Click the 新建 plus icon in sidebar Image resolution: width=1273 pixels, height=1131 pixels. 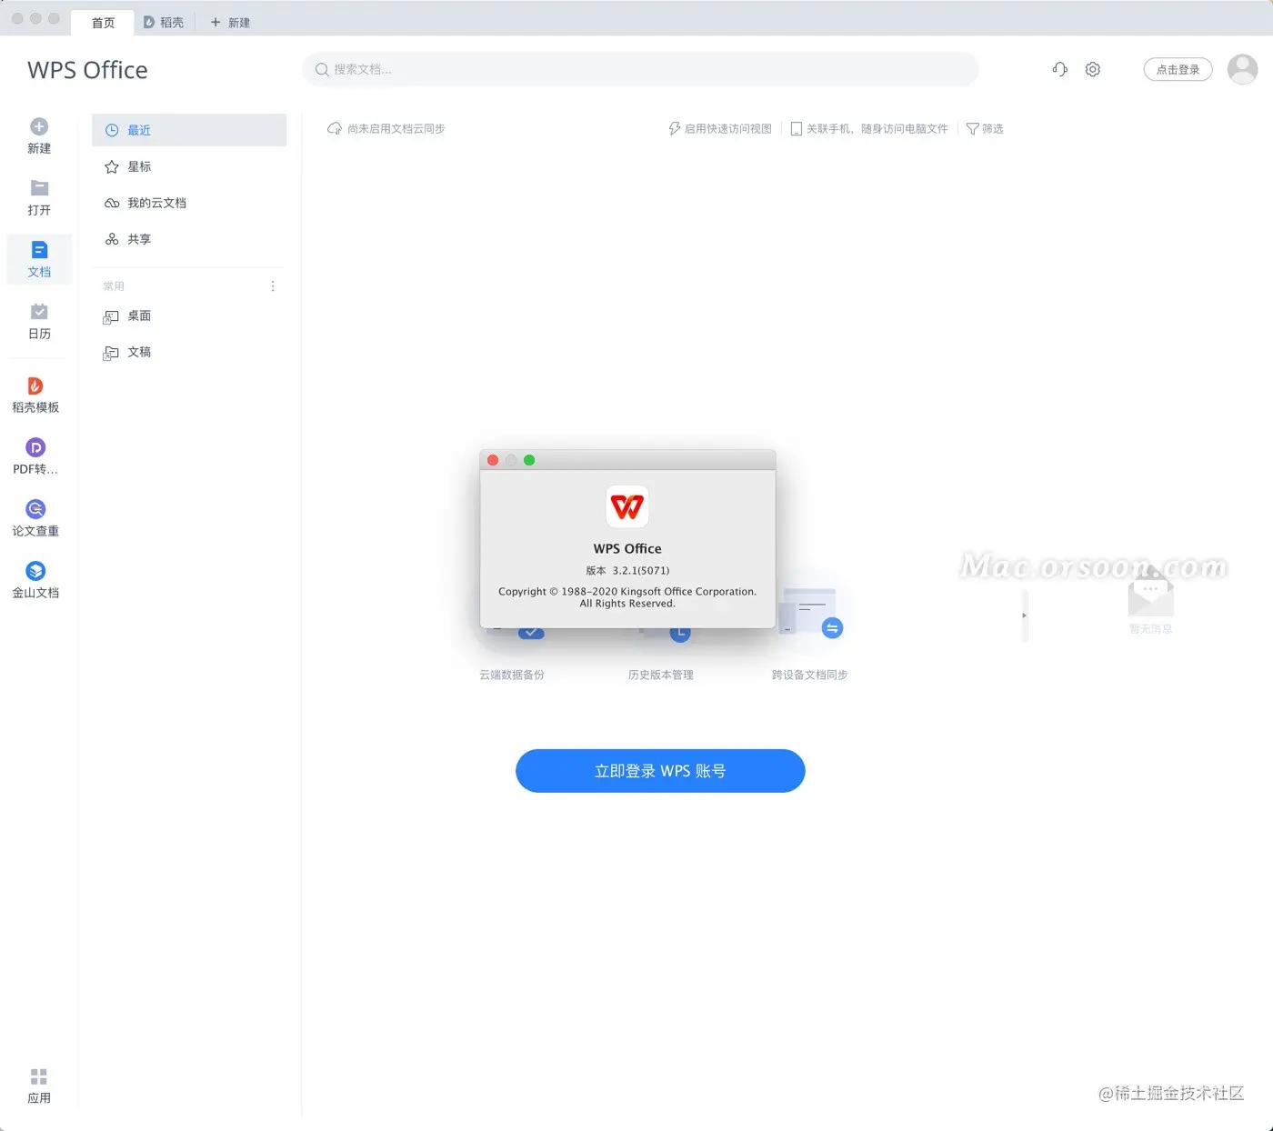pos(39,126)
